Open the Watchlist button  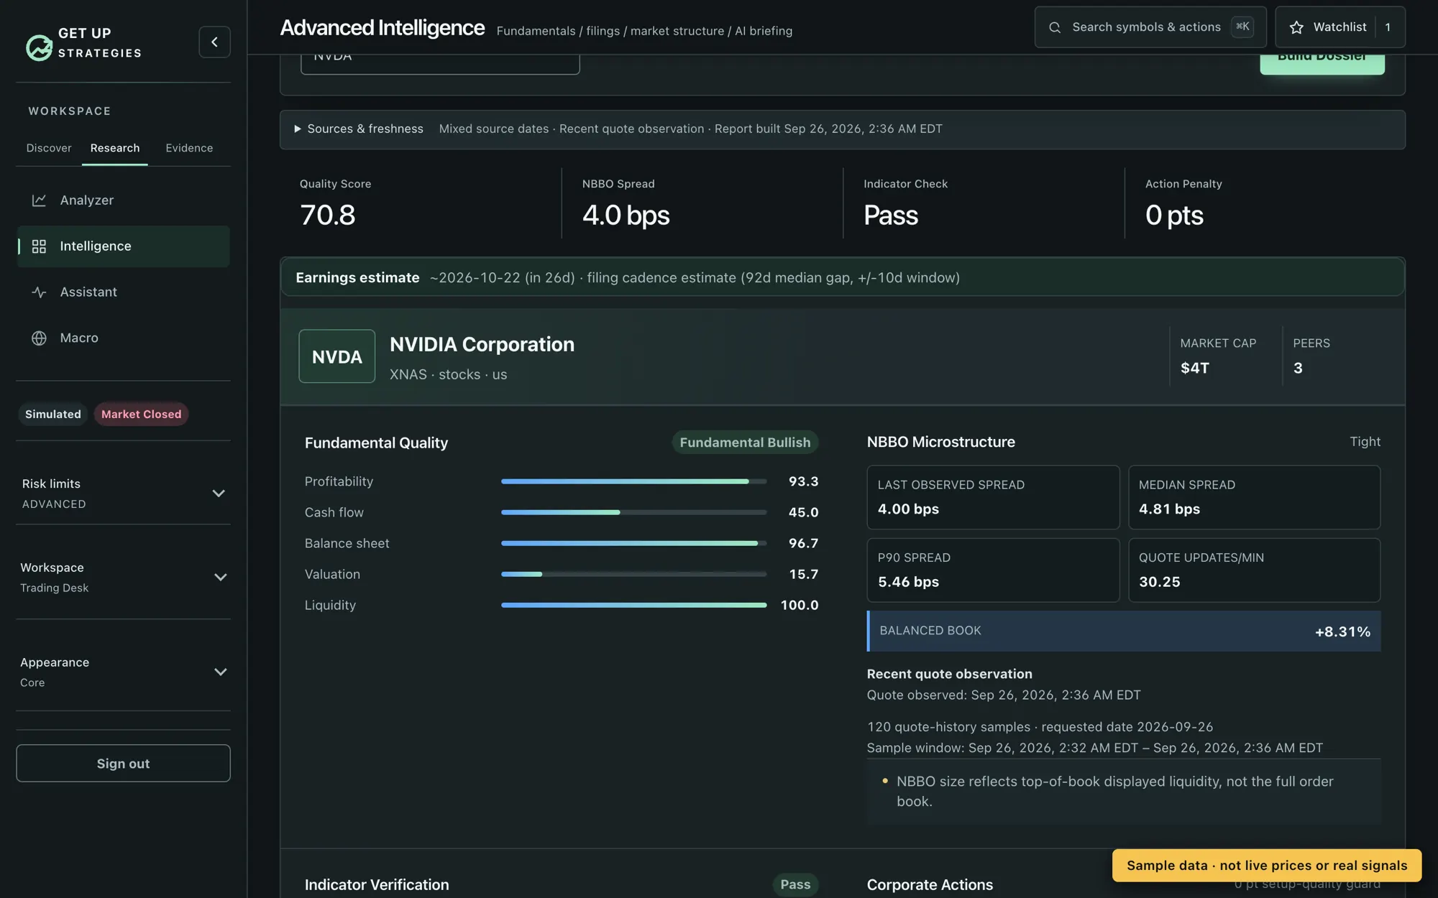point(1340,27)
